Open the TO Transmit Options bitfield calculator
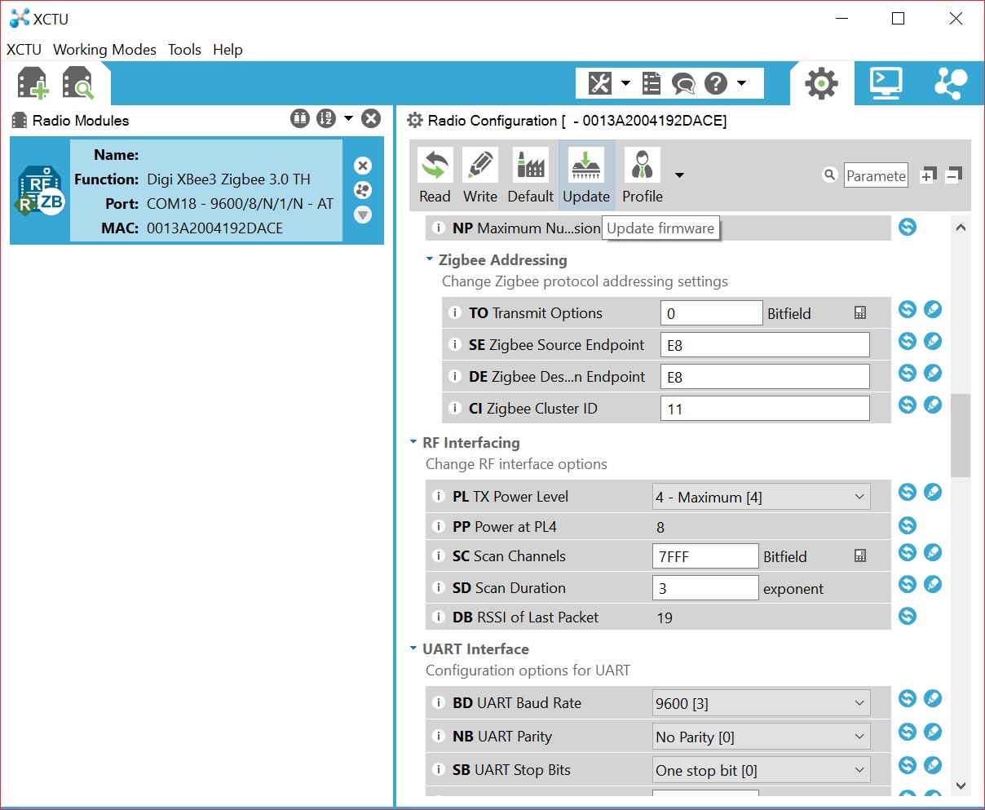The height and width of the screenshot is (810, 985). (x=860, y=312)
